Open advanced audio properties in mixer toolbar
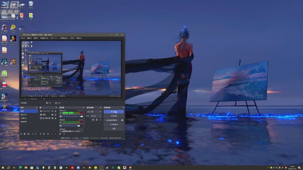This screenshot has height=170, width=303. coord(60,134)
